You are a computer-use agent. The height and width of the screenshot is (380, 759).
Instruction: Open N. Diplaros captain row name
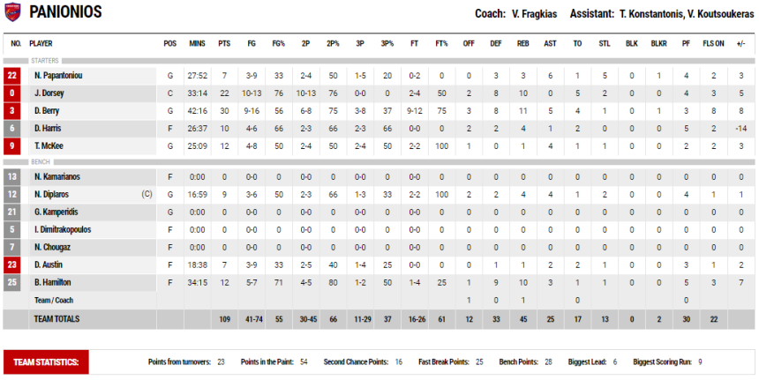tap(51, 194)
